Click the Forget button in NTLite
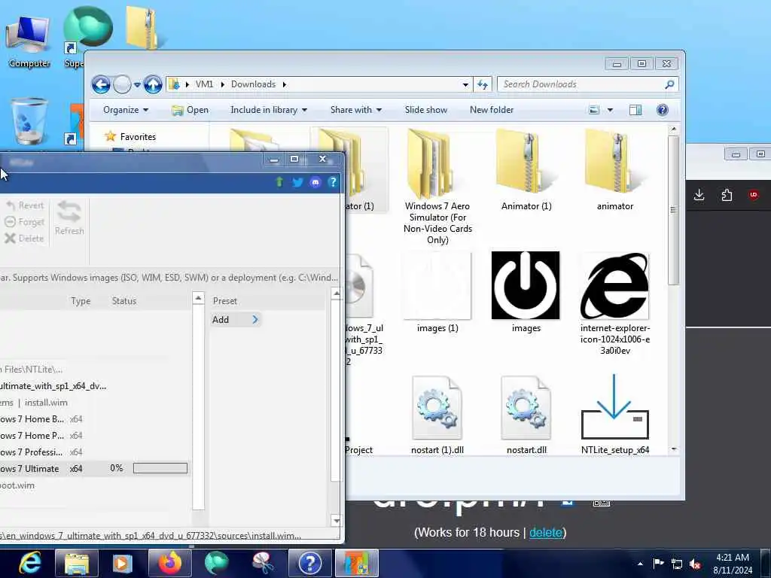 pos(25,222)
